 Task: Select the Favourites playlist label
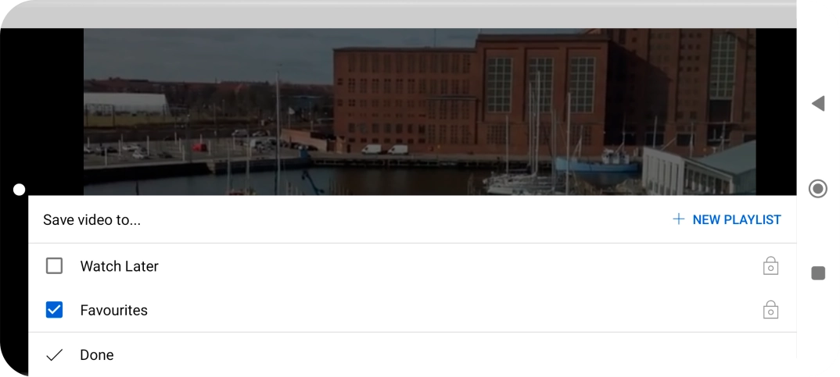tap(113, 310)
